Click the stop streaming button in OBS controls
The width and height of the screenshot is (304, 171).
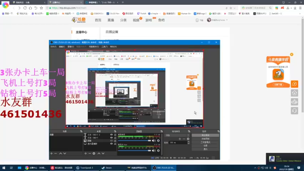click(x=205, y=135)
